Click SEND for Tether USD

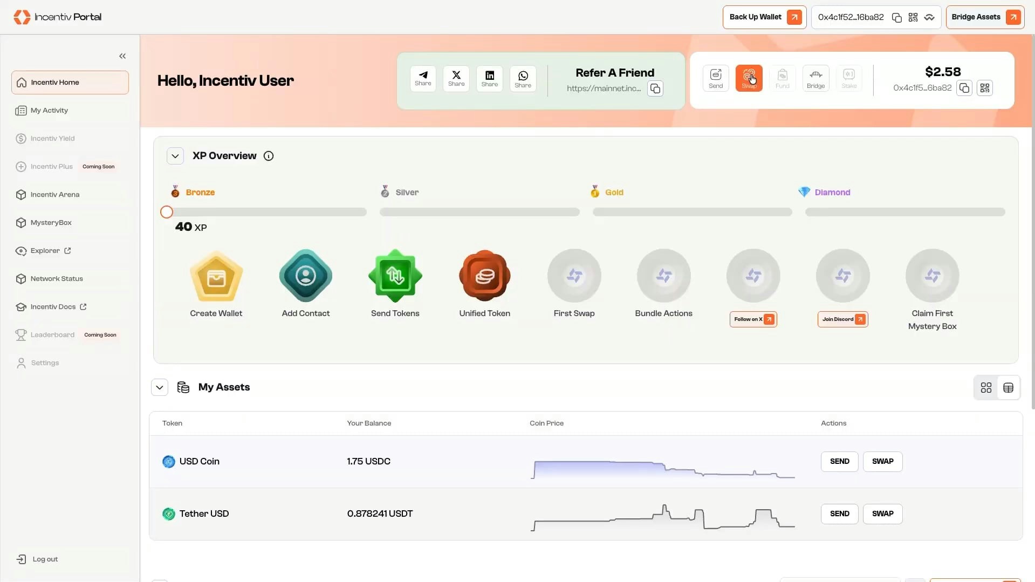[839, 514]
